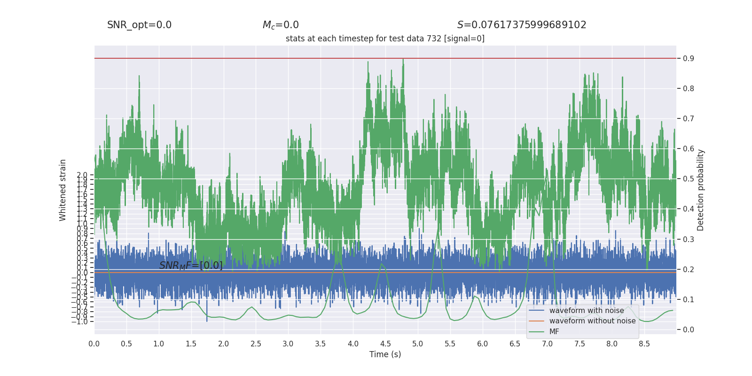The image size is (752, 376).
Task: Click the 8.5 tick on time axis
Action: pyautogui.click(x=644, y=344)
